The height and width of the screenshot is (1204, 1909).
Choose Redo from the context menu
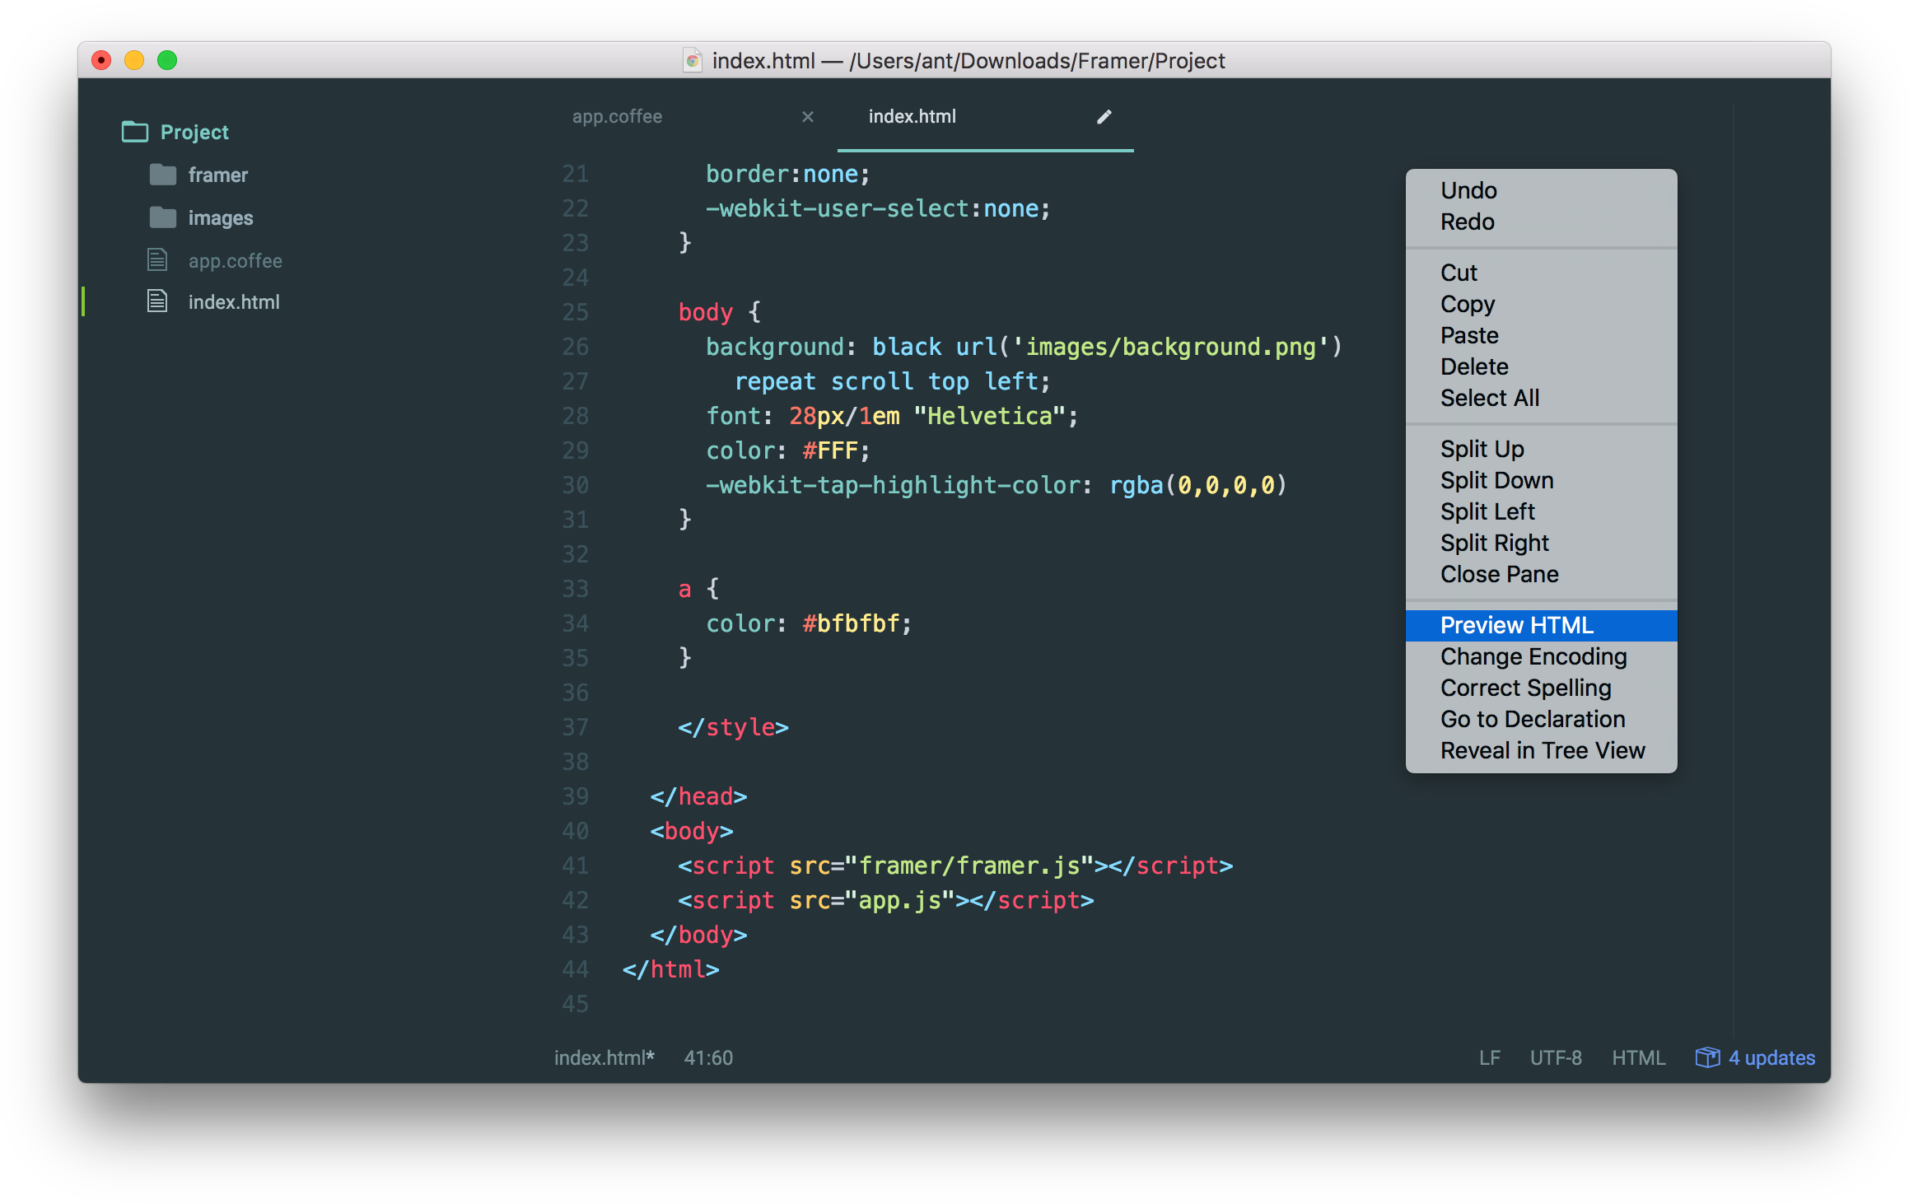pyautogui.click(x=1541, y=222)
